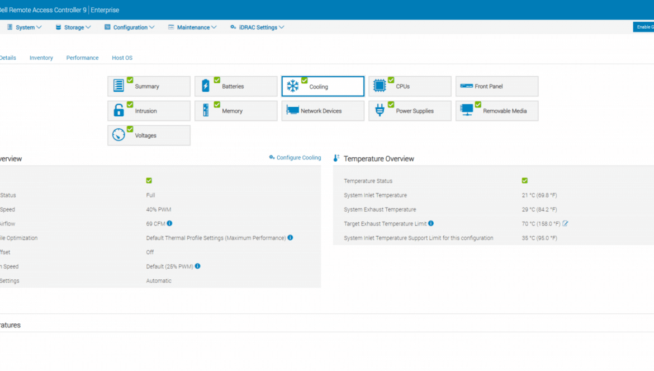Click the green status check above Full
Screen dimensions: 654x371
(149, 181)
